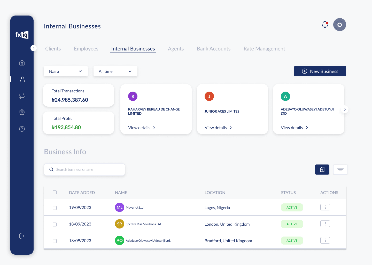Click the search business's name field
This screenshot has width=372, height=265.
click(x=84, y=170)
